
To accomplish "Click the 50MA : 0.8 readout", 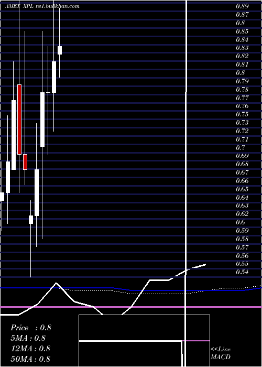I will (x=30, y=359).
